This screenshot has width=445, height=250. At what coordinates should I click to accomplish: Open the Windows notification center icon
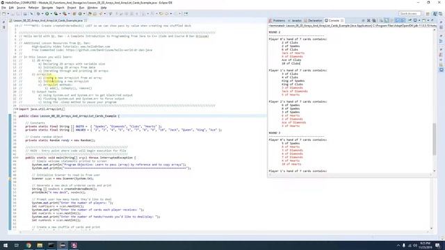(x=437, y=245)
